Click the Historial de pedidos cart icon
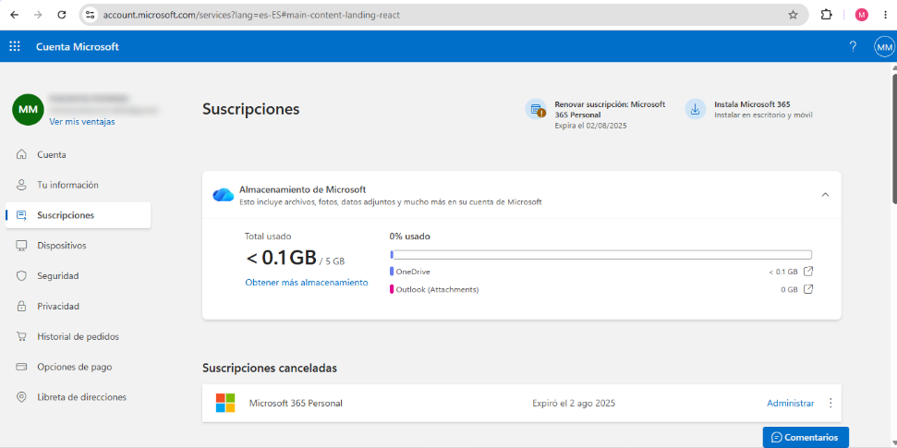Viewport: 897px width, 448px height. [21, 336]
